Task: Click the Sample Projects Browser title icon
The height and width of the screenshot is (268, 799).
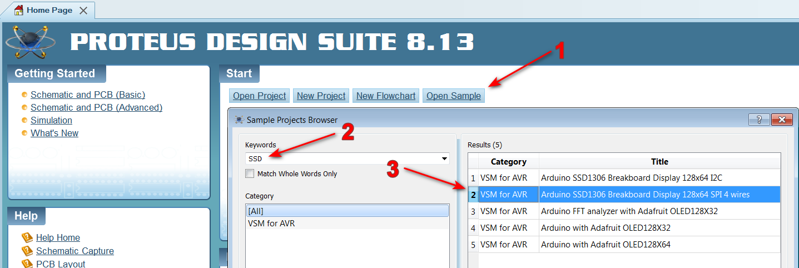Action: tap(239, 120)
